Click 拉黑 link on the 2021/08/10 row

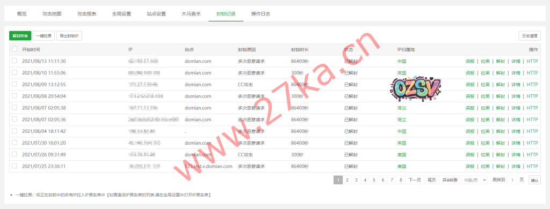click(x=485, y=73)
